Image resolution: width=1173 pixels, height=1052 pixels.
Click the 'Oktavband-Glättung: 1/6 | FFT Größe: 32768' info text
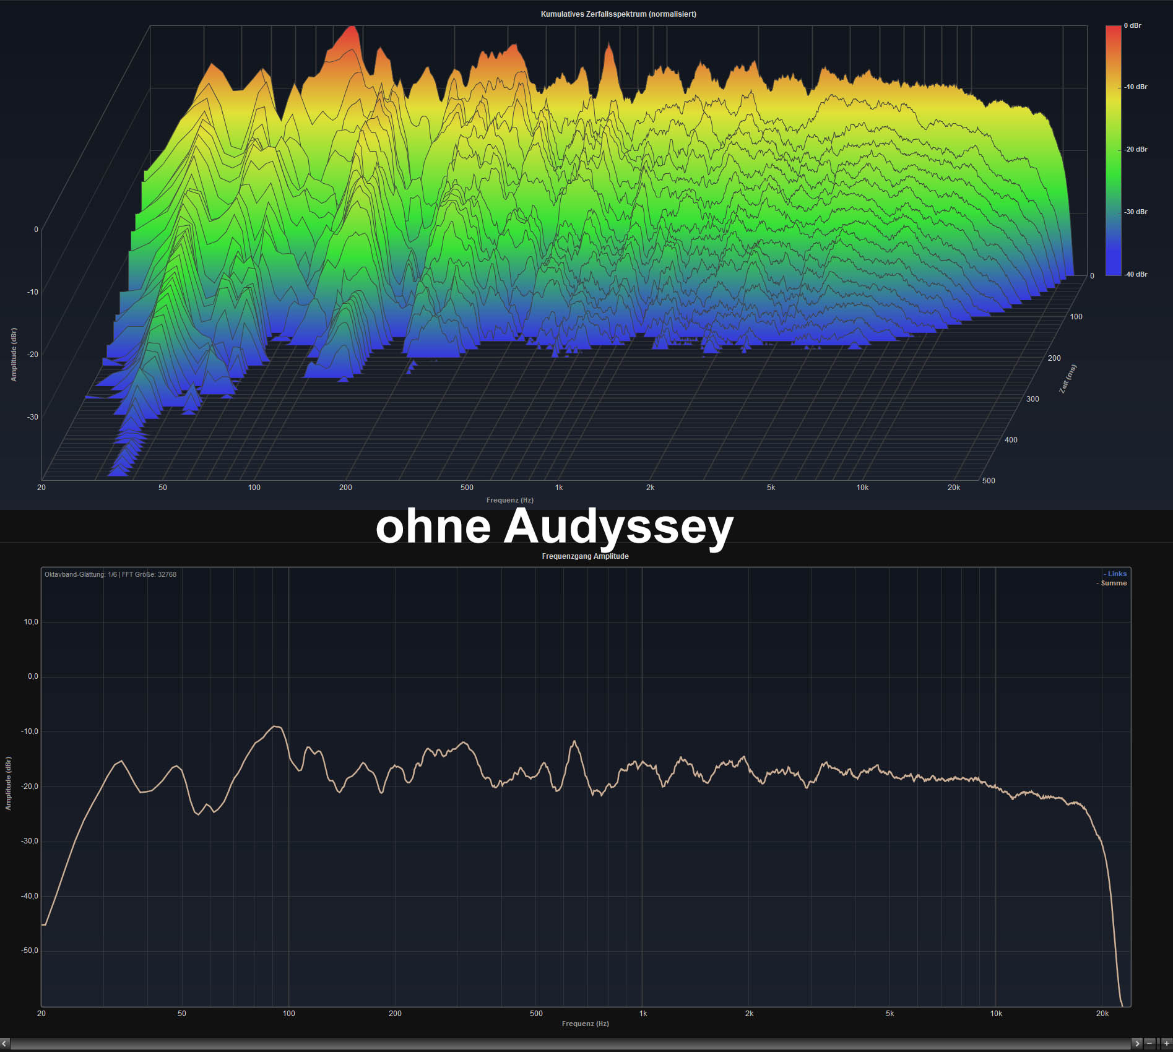pyautogui.click(x=110, y=574)
